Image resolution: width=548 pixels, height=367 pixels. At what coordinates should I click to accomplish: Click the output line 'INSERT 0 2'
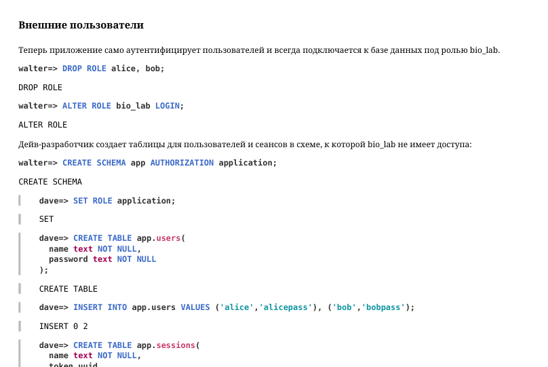pyautogui.click(x=63, y=326)
